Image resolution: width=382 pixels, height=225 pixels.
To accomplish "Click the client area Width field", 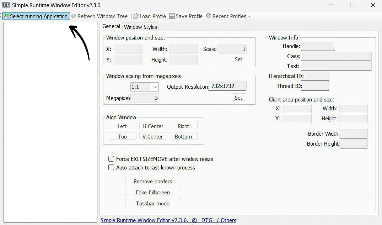I will pos(354,109).
